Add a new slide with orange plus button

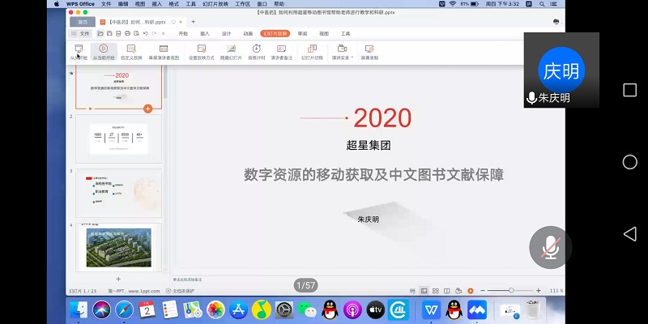[x=147, y=108]
